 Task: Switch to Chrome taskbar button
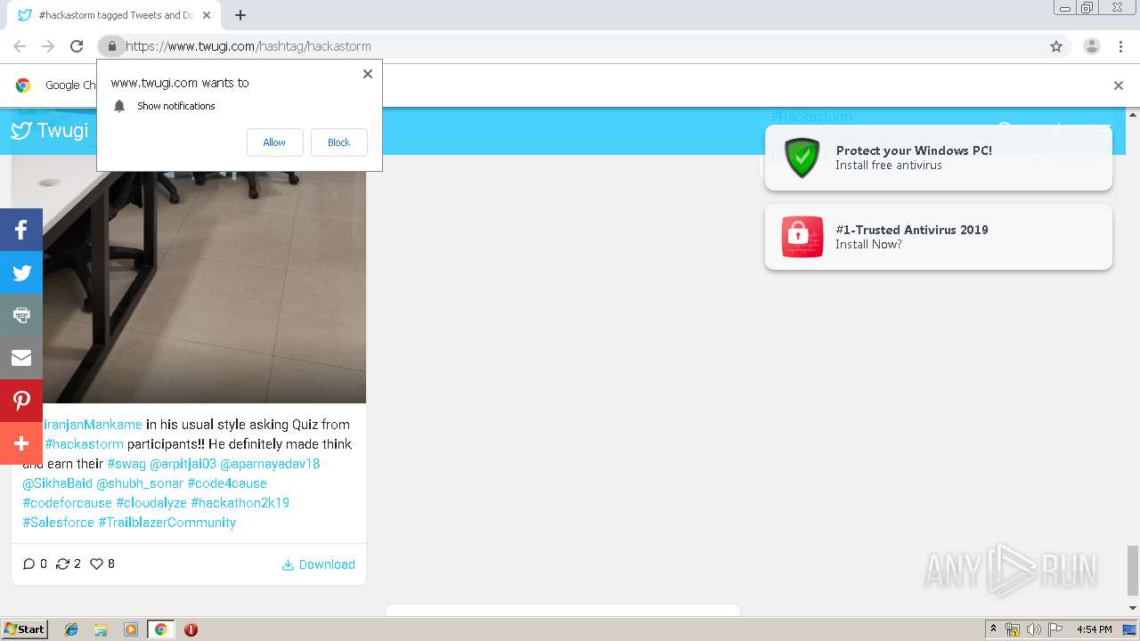point(160,629)
